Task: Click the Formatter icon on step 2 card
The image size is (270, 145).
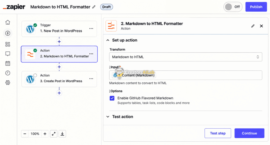Action: click(x=30, y=54)
